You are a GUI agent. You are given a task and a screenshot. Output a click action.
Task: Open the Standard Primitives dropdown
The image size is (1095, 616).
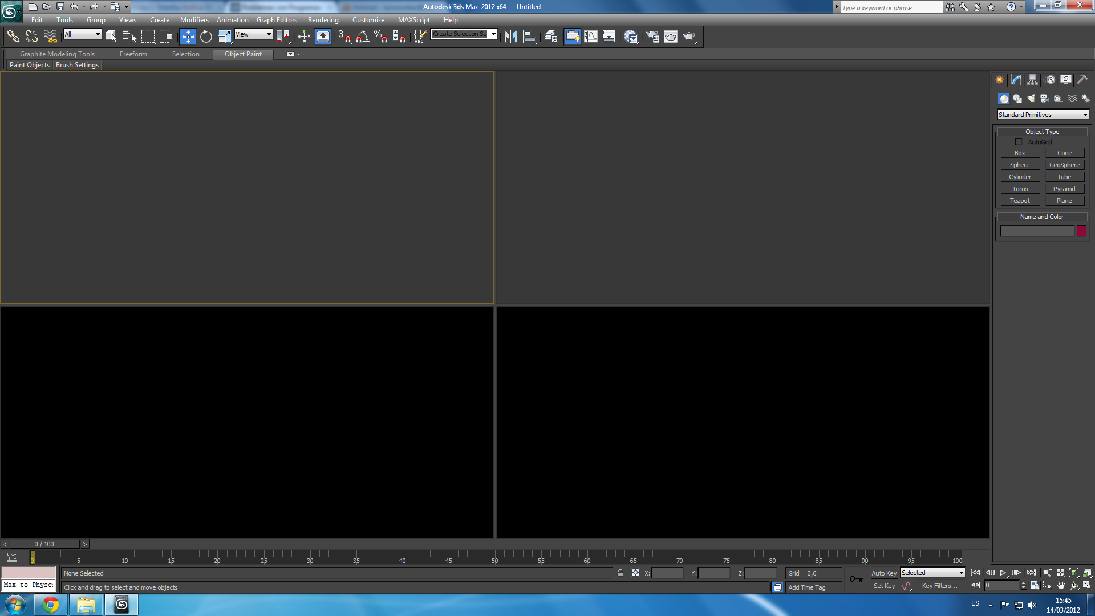point(1043,115)
